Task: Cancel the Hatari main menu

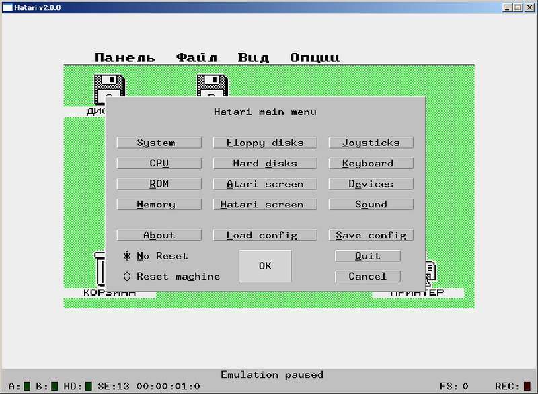Action: tap(367, 277)
